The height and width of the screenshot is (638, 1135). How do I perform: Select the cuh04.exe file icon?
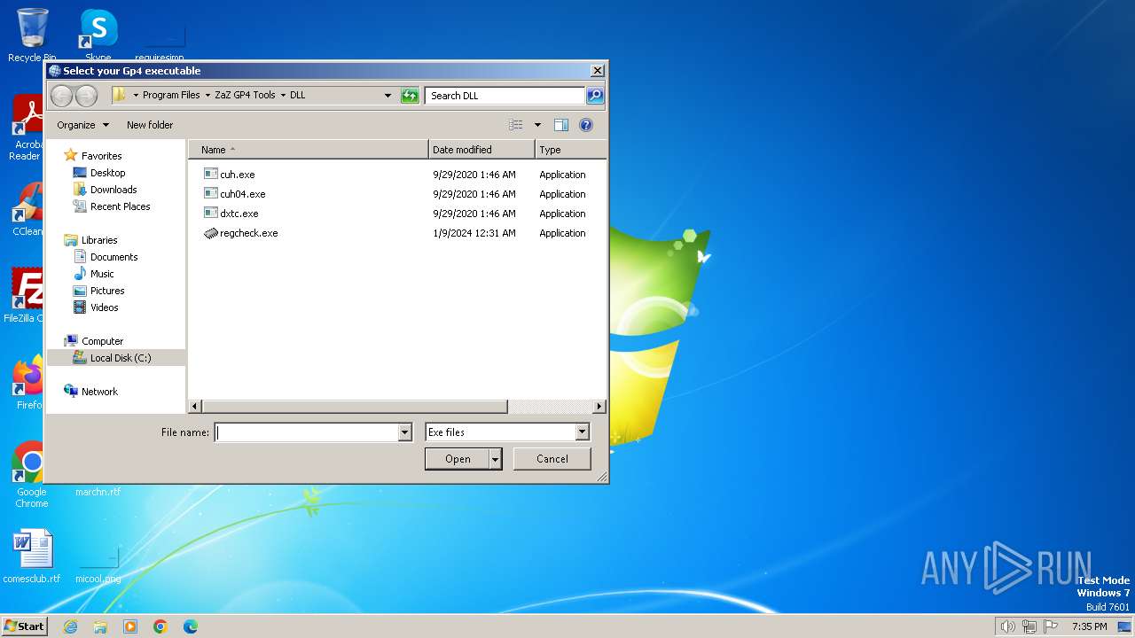point(210,194)
